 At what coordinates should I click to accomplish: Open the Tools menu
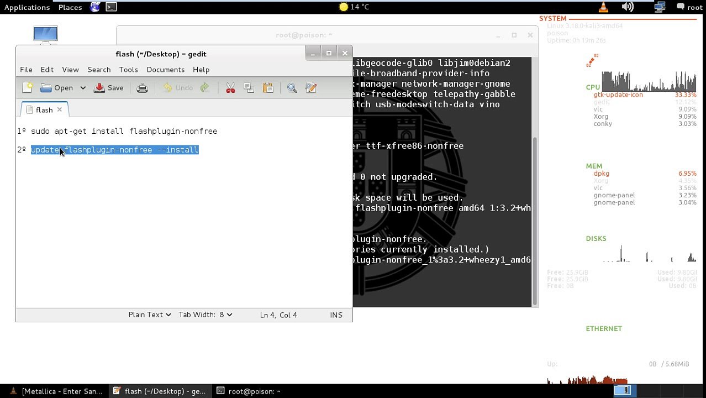(128, 70)
